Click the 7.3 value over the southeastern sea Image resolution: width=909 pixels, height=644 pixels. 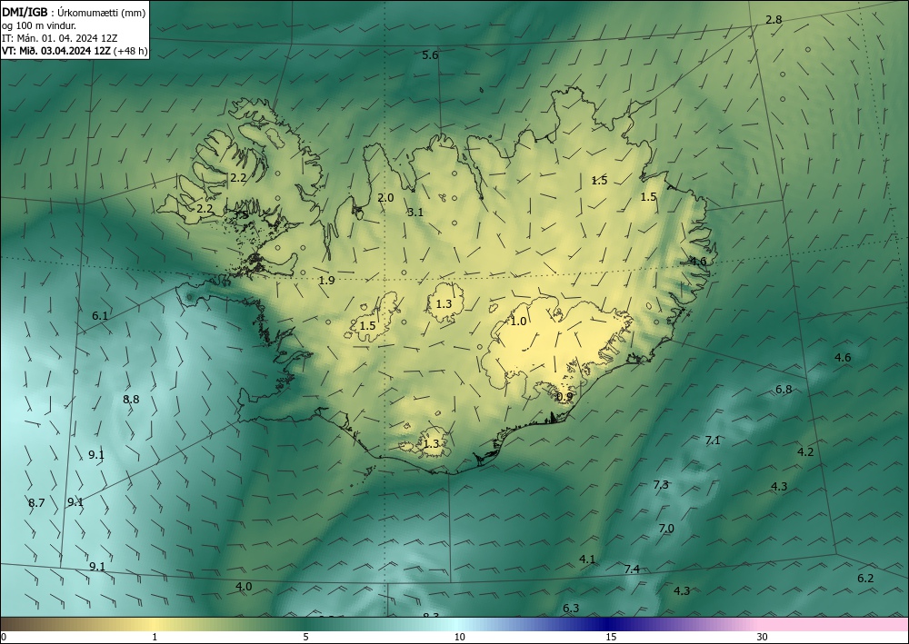pyautogui.click(x=661, y=485)
